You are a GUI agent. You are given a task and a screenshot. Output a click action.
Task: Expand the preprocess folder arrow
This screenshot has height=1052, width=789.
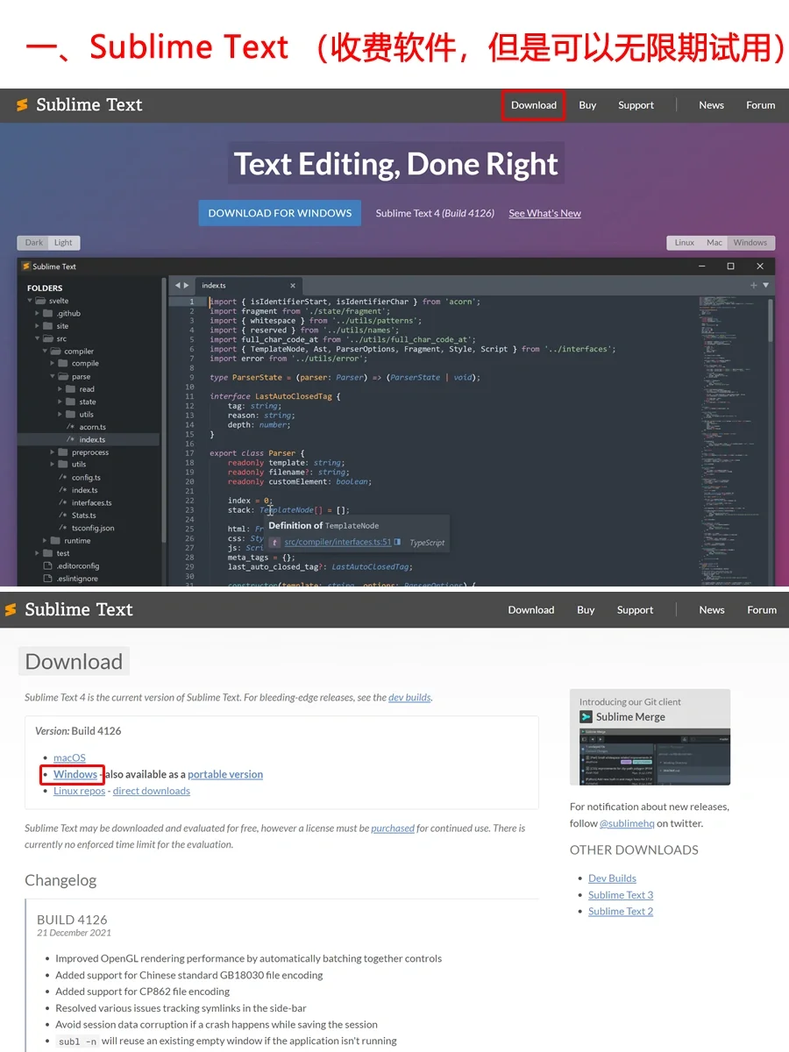tap(53, 452)
